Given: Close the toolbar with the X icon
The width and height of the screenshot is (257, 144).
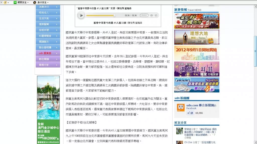Looking at the screenshot, I should (1, 3).
